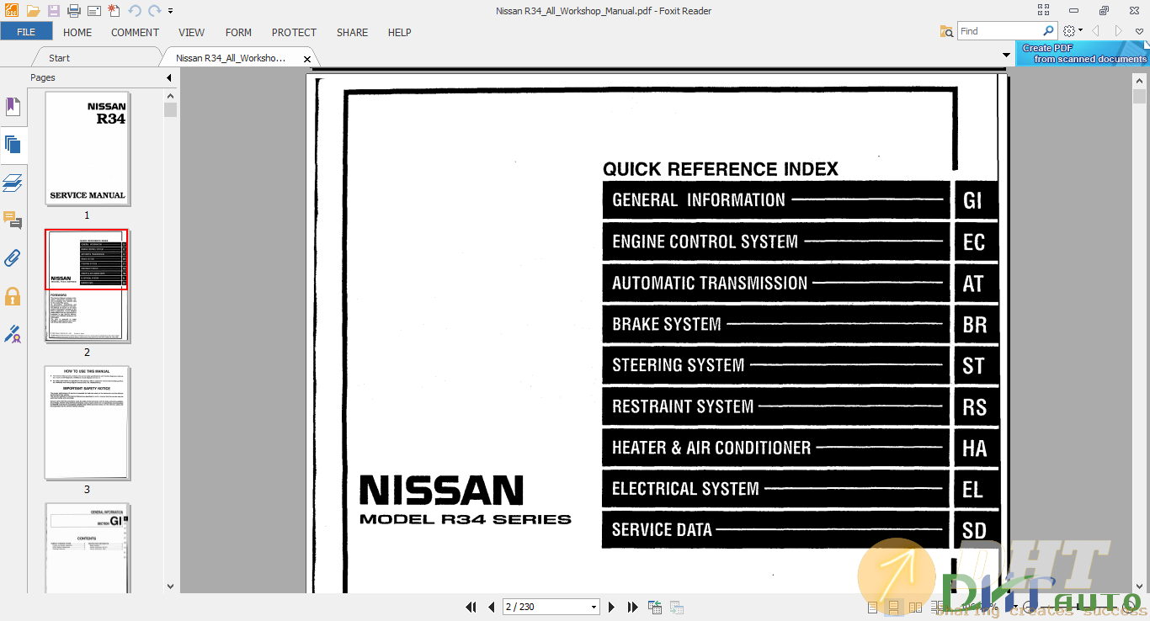
Task: Go to the previous page button
Action: pos(491,607)
